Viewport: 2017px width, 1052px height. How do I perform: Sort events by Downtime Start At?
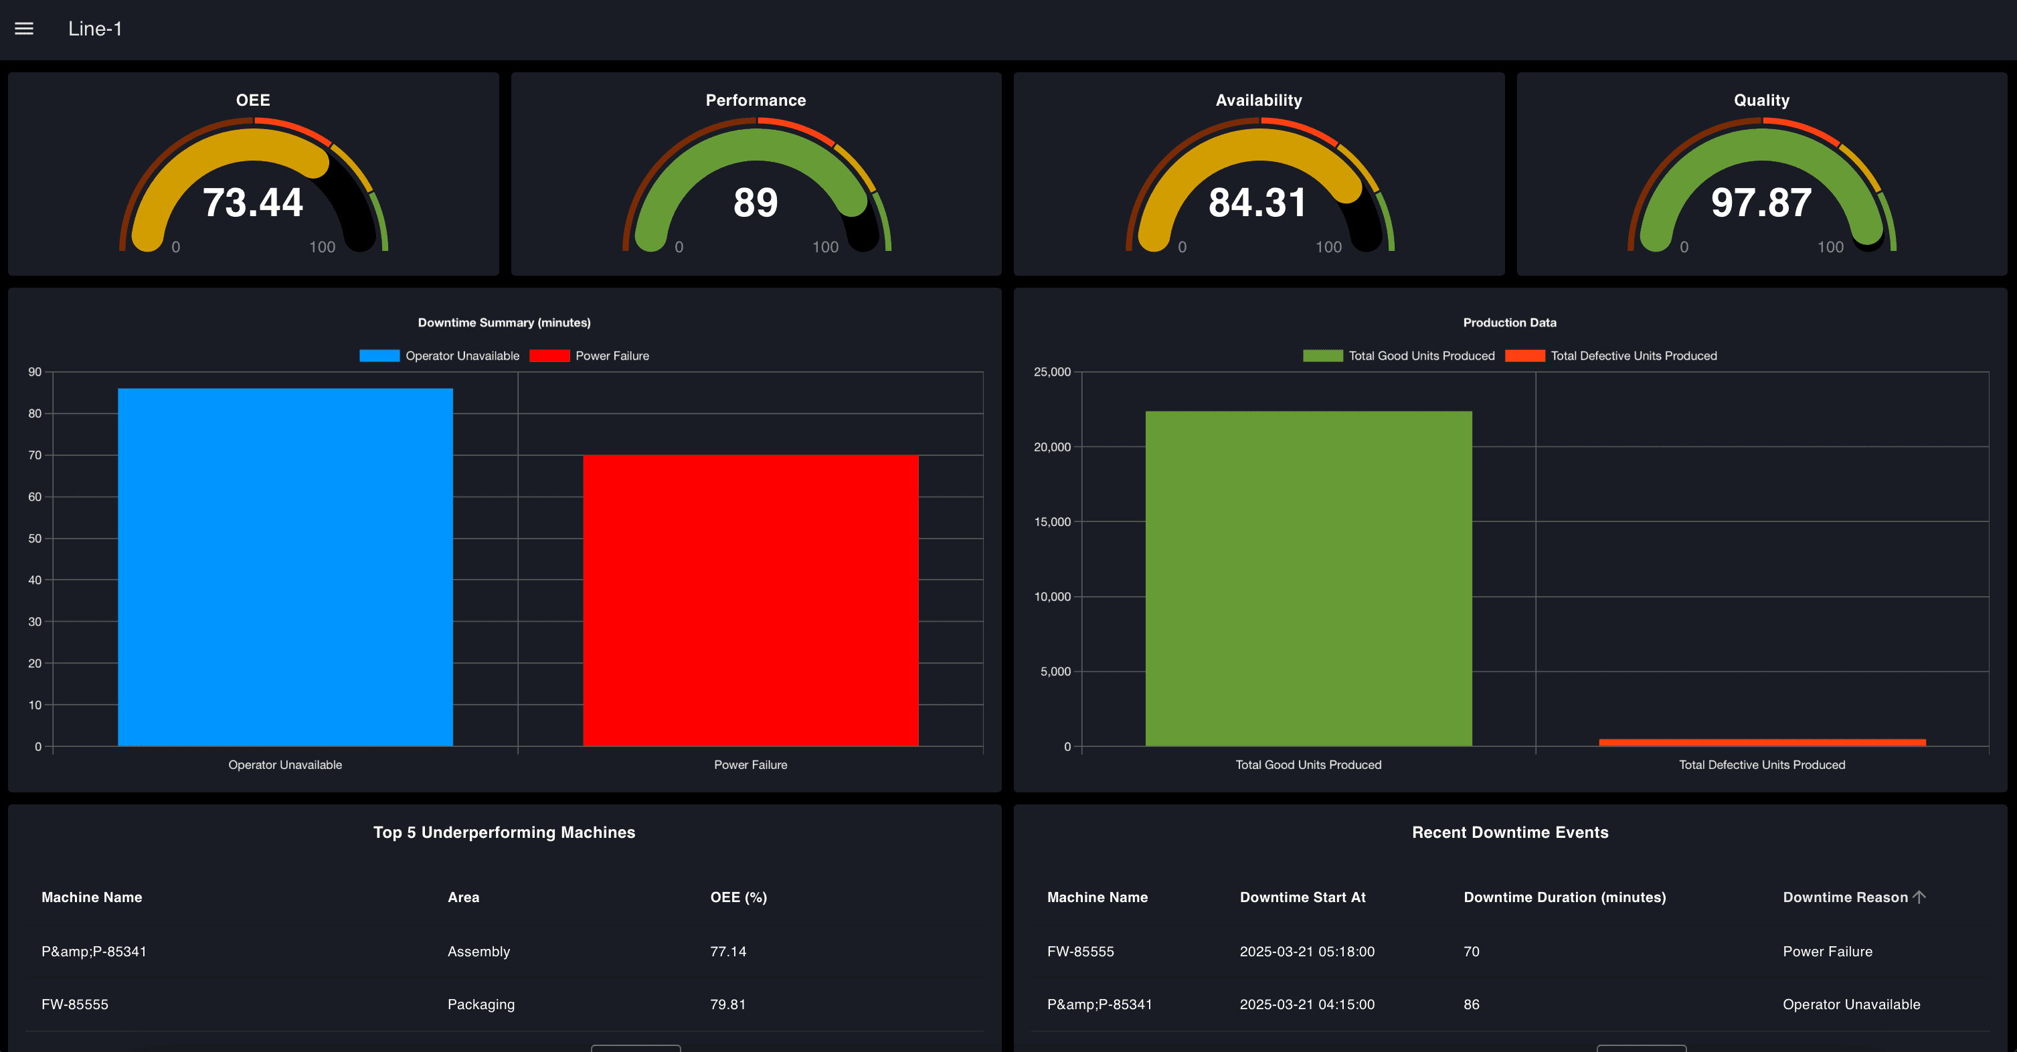click(x=1303, y=897)
